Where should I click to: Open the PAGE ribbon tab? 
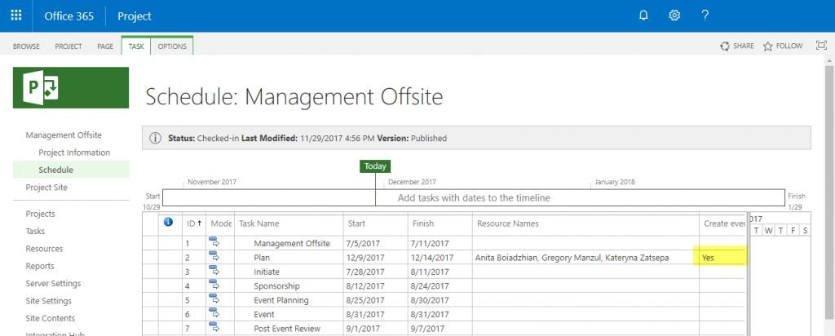(105, 46)
